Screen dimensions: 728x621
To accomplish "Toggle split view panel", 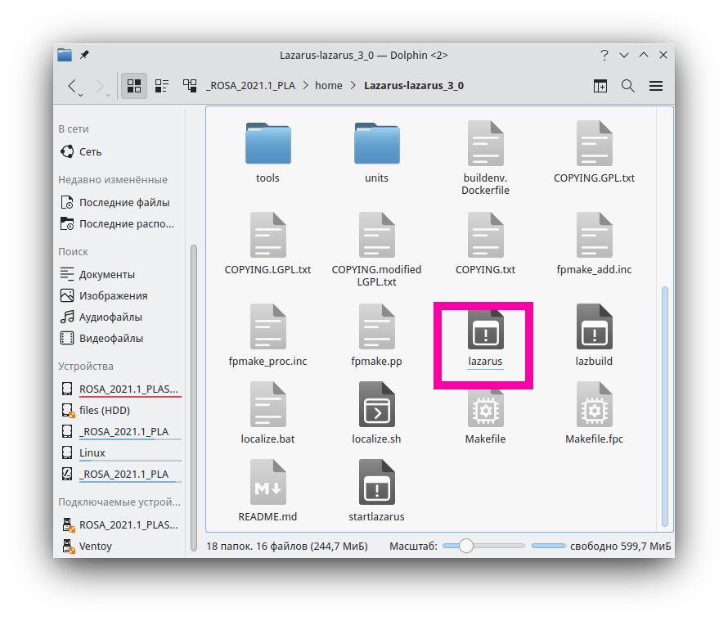I will [600, 86].
